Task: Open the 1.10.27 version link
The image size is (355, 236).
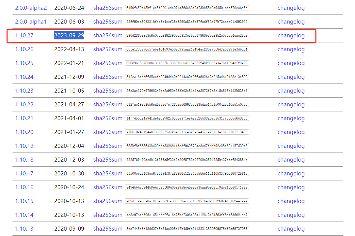Action: [x=24, y=35]
